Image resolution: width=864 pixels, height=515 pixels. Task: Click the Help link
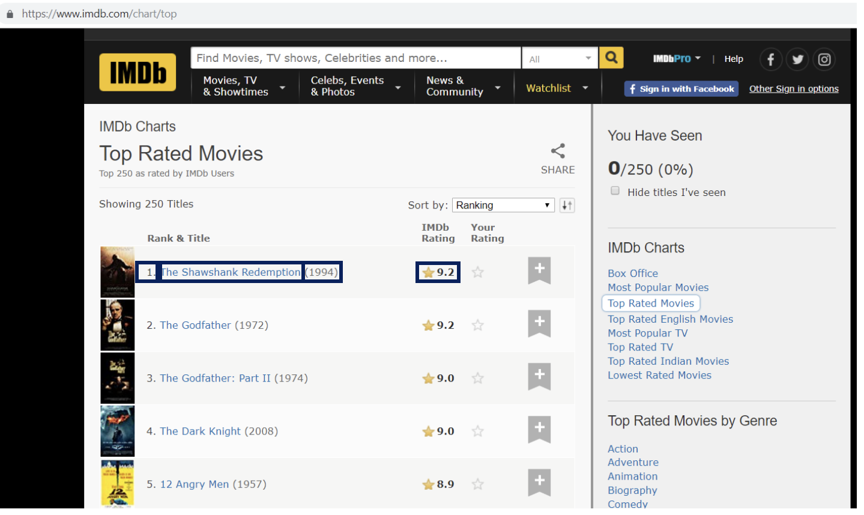tap(734, 59)
